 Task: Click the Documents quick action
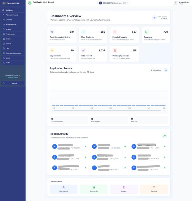94,189
